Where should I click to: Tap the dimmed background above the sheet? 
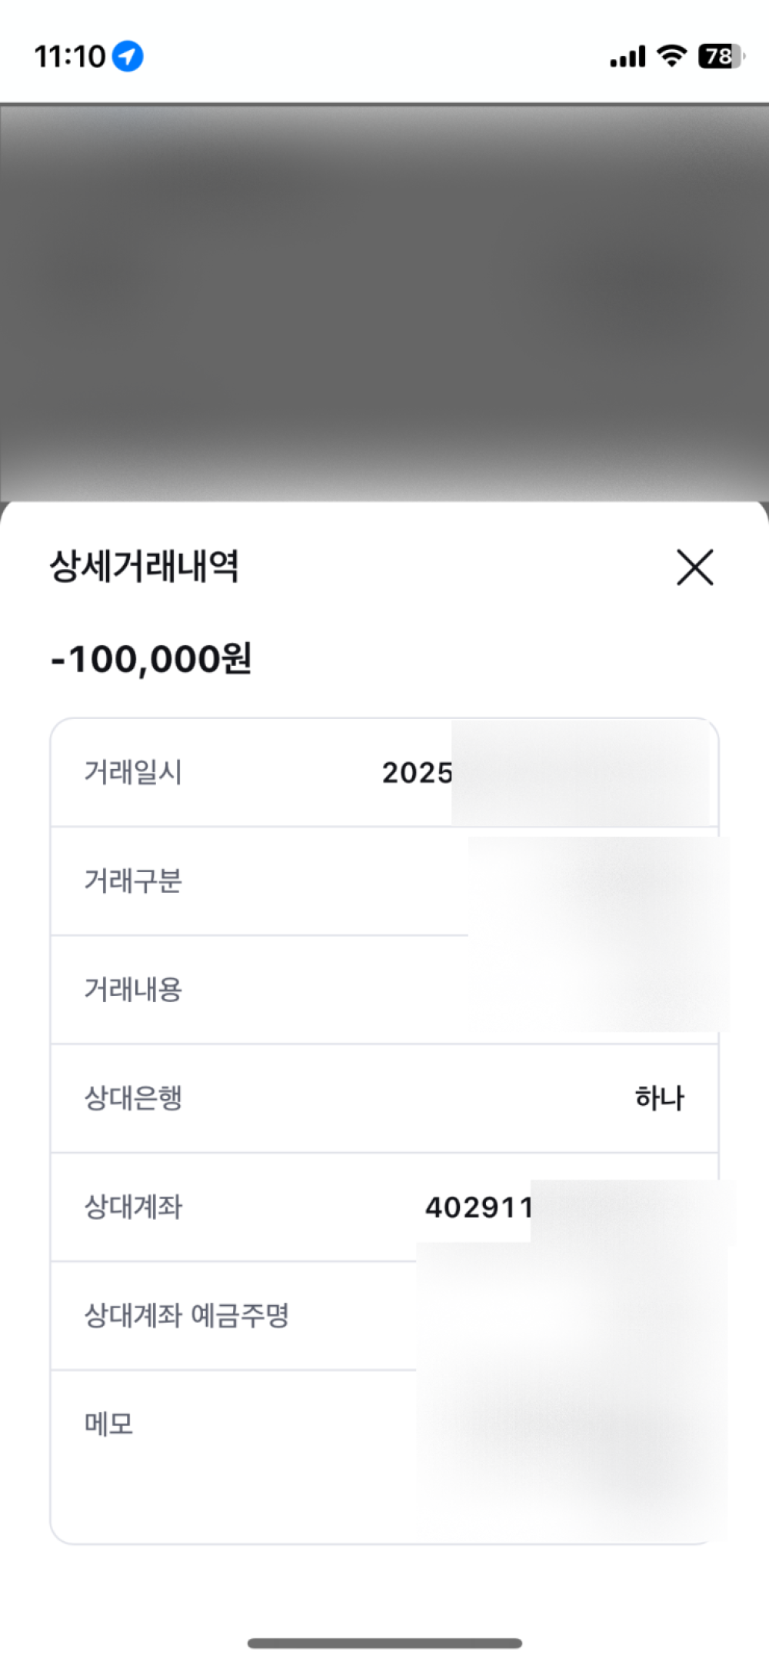click(x=384, y=302)
